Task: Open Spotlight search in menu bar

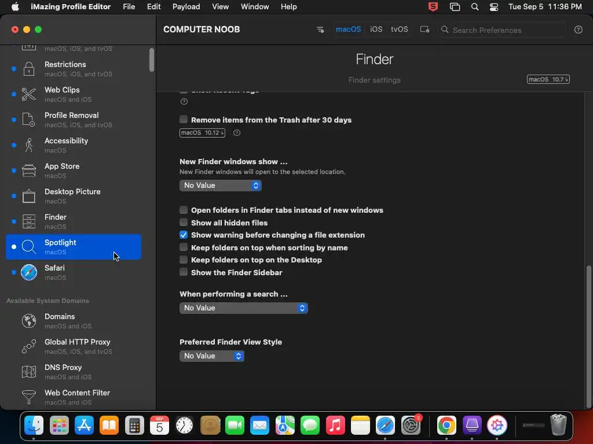Action: coord(475,7)
